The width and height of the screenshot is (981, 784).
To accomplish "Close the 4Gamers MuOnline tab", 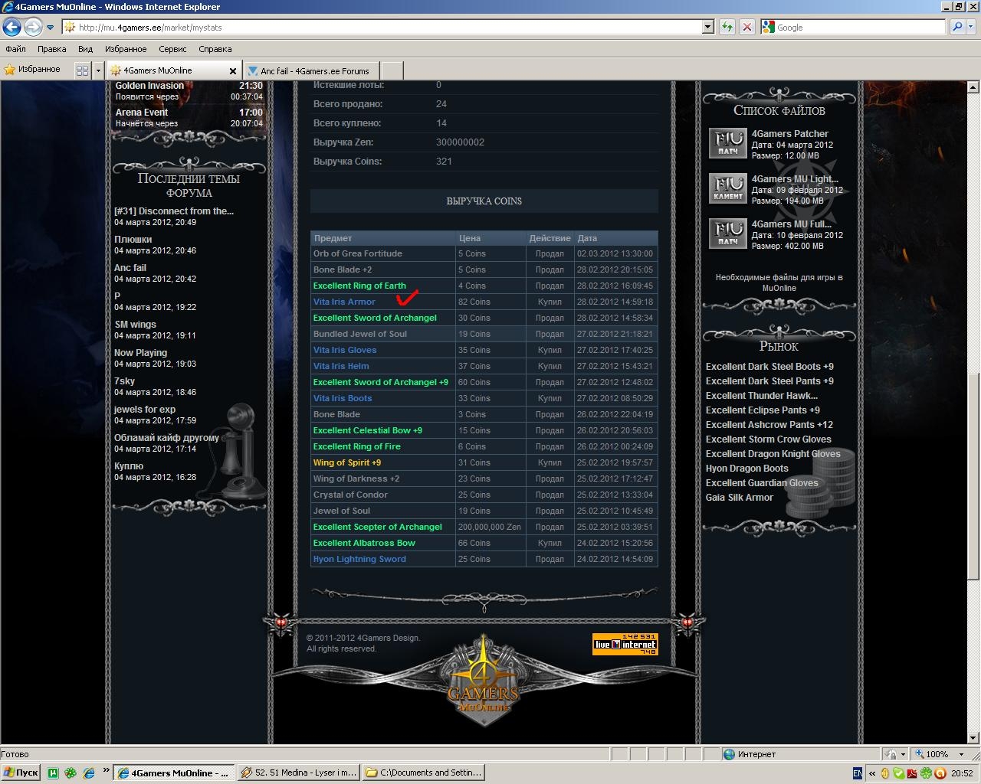I will coord(233,70).
